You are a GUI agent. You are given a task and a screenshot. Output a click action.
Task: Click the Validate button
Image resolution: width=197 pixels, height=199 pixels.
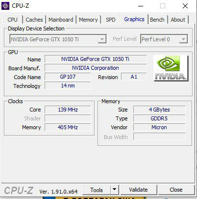tap(139, 190)
